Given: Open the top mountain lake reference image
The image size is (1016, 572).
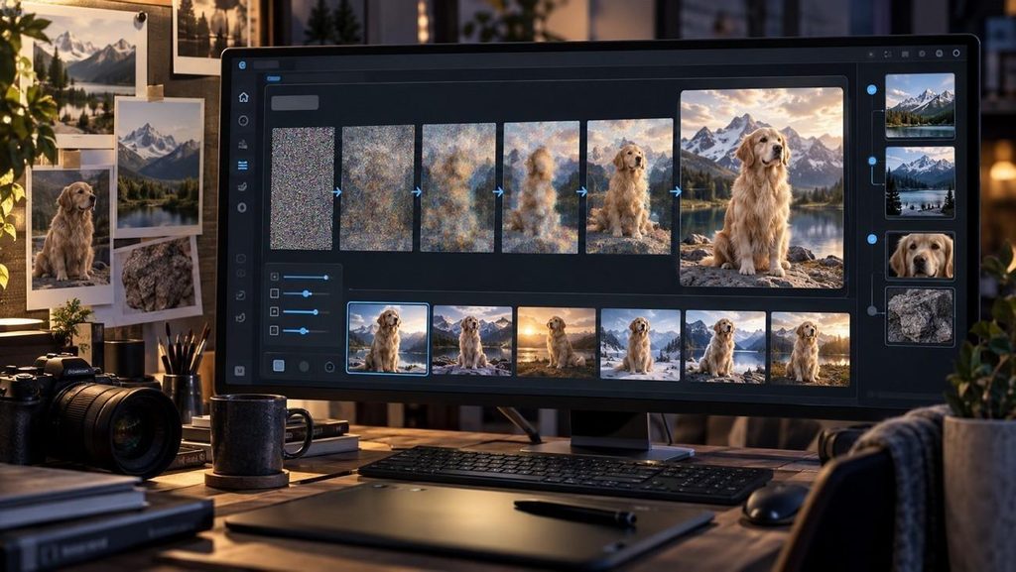Looking at the screenshot, I should [920, 105].
